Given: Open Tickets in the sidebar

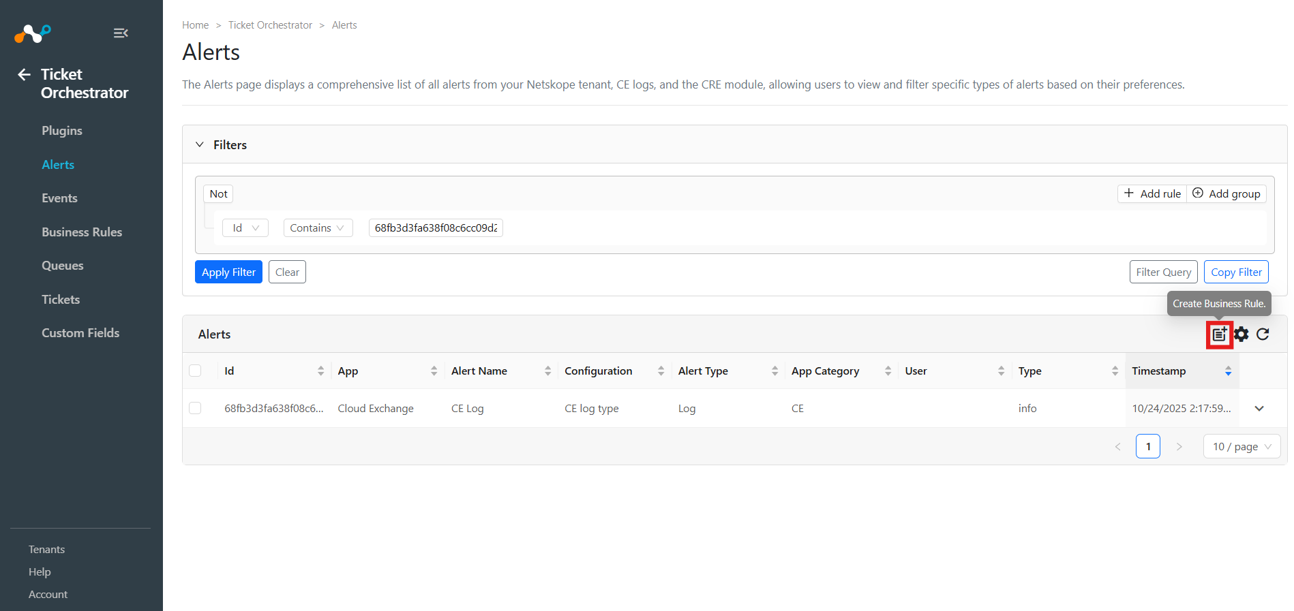Looking at the screenshot, I should point(61,300).
